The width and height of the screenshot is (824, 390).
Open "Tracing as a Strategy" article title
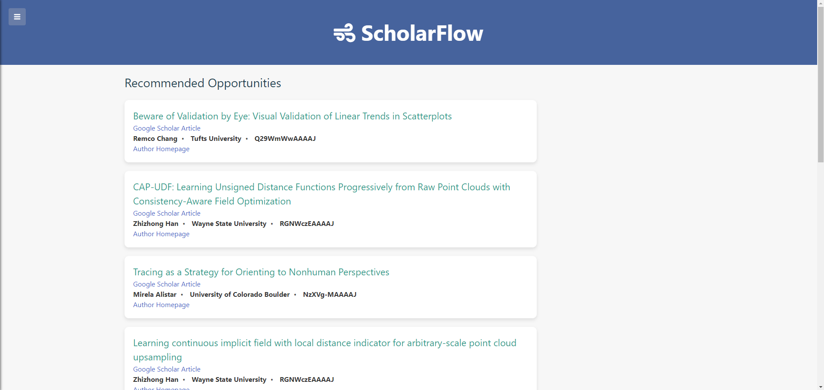(x=261, y=272)
